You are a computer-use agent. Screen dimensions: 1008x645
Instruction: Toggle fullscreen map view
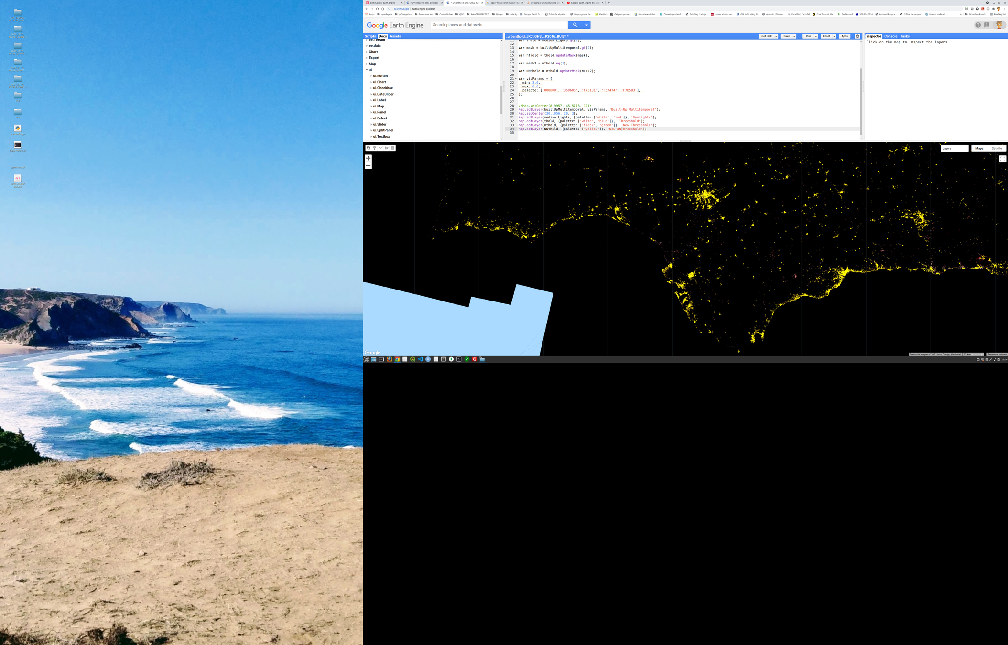1002,159
